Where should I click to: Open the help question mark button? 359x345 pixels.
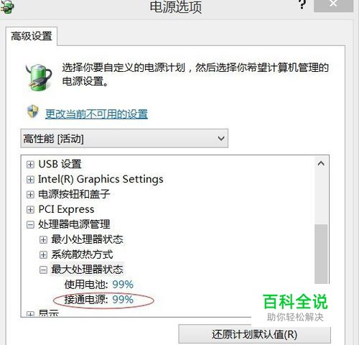click(x=302, y=4)
